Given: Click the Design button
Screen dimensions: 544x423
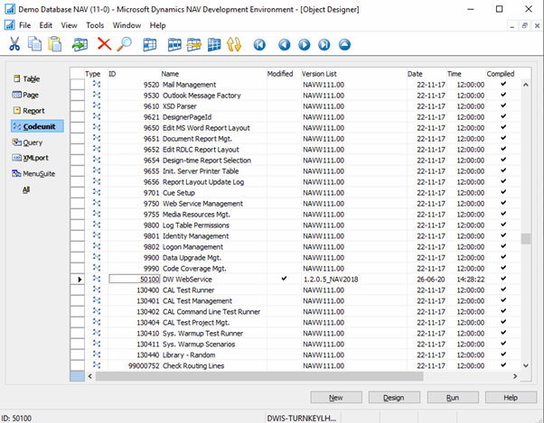Looking at the screenshot, I should point(394,397).
